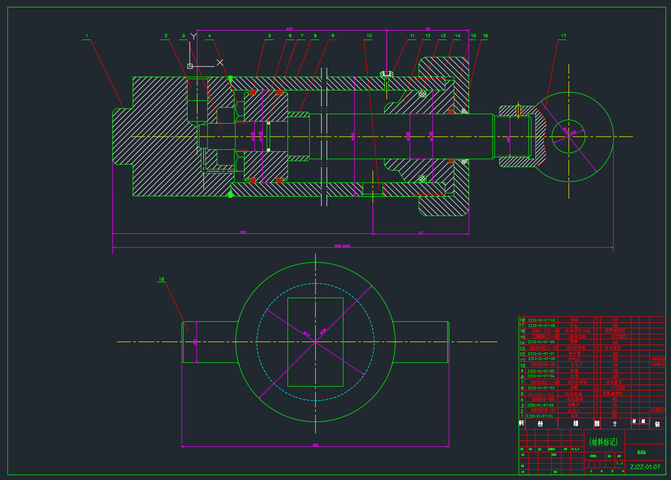Select the ZJZZ-01-07 drawing number text
The height and width of the screenshot is (480, 671).
(x=645, y=467)
